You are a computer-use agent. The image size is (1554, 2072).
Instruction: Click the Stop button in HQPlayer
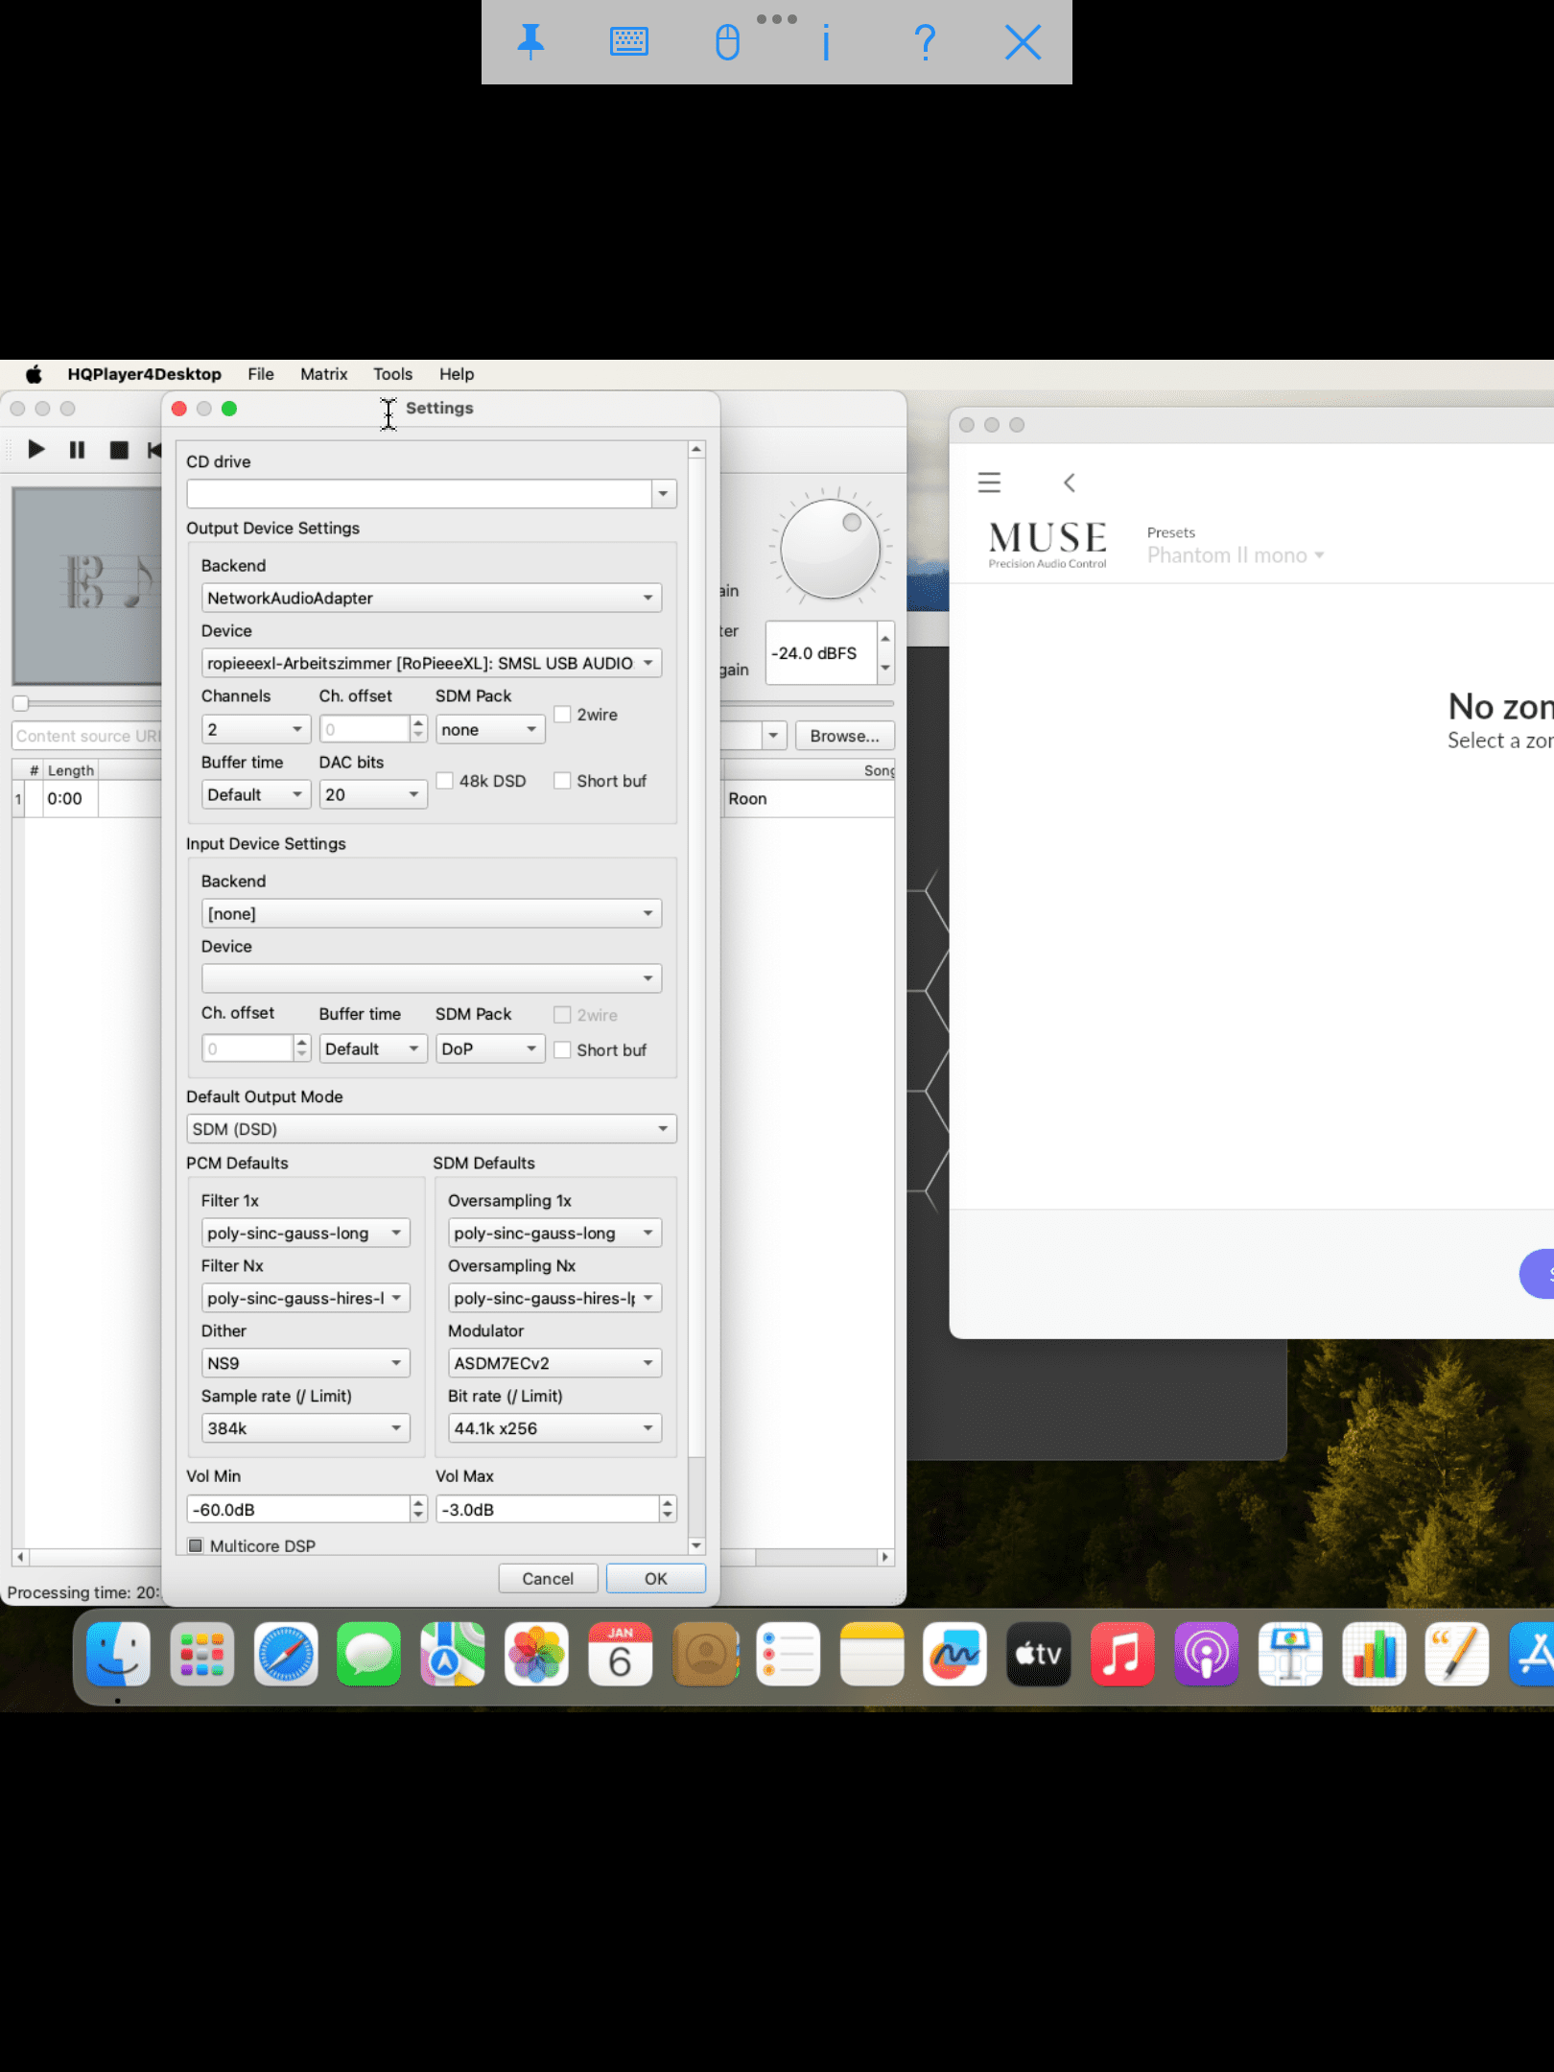tap(119, 450)
